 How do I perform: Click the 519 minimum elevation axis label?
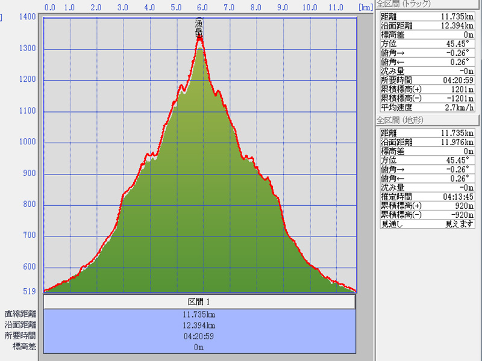(28, 292)
